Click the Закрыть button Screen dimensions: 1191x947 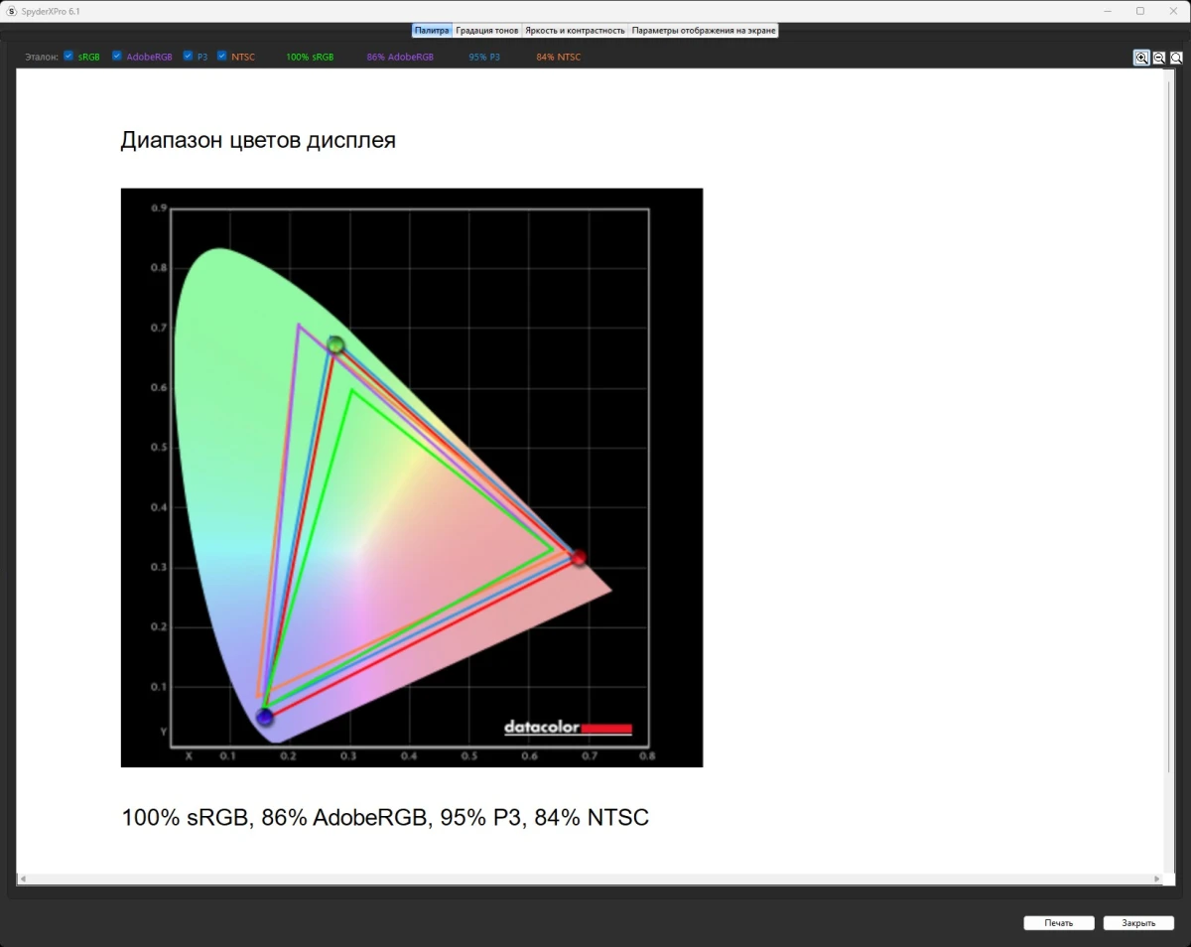1138,923
